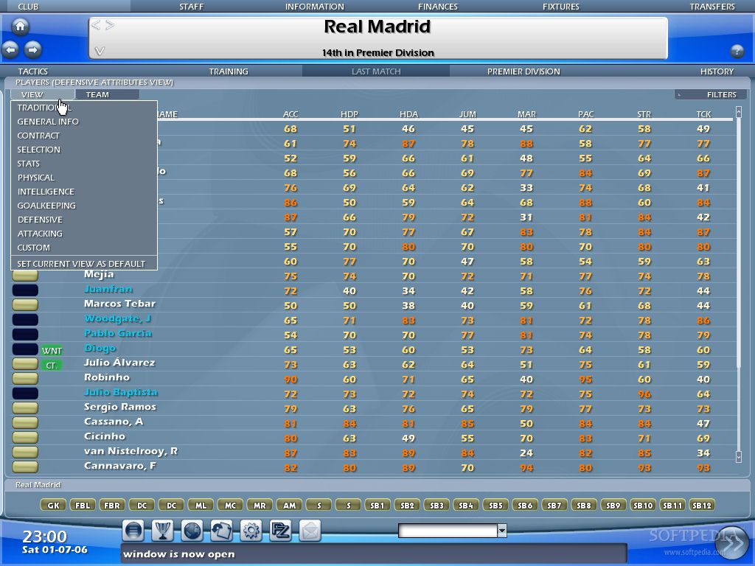Sort players by the HDA column
Screen dimensions: 755x566
[408, 114]
